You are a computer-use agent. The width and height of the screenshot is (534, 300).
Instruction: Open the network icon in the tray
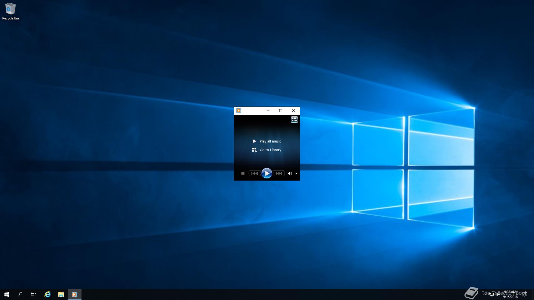coord(491,294)
